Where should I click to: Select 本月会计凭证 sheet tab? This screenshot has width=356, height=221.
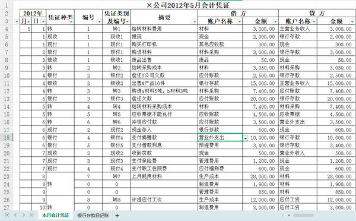56,215
